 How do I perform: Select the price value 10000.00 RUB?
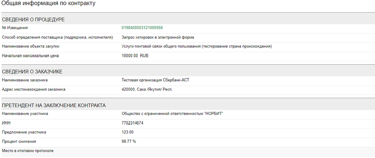tap(135, 56)
